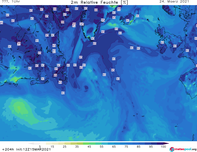Click the '???, 1Uhr' time label
Screen dimensions: 197x152
point(11,2)
